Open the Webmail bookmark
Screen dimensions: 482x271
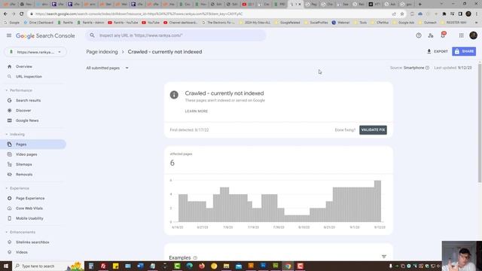[340, 23]
